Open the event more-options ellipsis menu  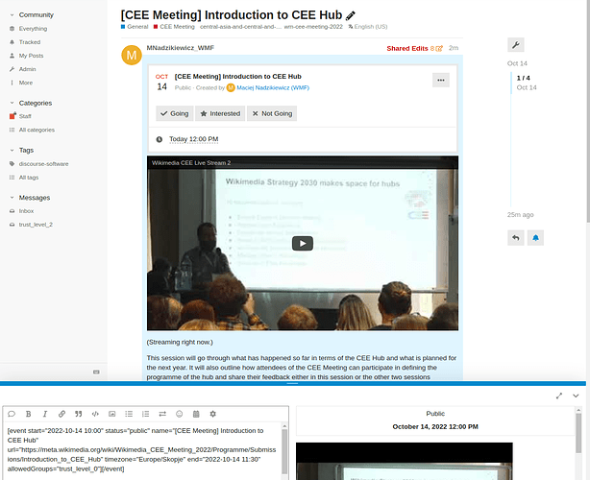(x=441, y=80)
